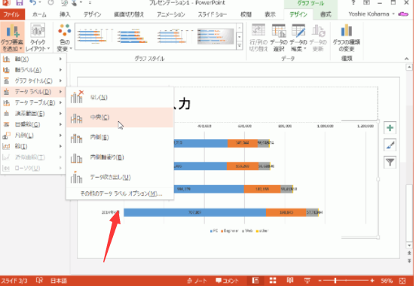
Task: Click the Save icon in quick access toolbar
Action: tap(19, 3)
